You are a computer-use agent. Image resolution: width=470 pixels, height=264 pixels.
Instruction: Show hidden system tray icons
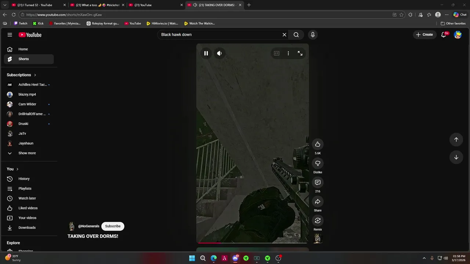[x=424, y=258]
